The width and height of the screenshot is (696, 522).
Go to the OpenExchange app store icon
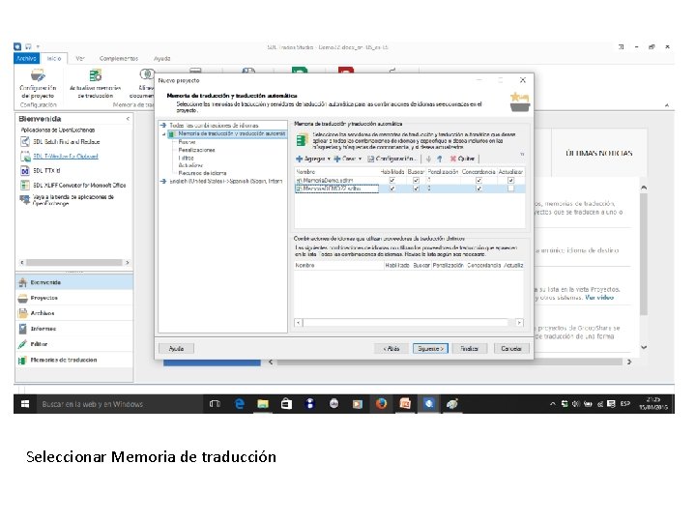25,199
